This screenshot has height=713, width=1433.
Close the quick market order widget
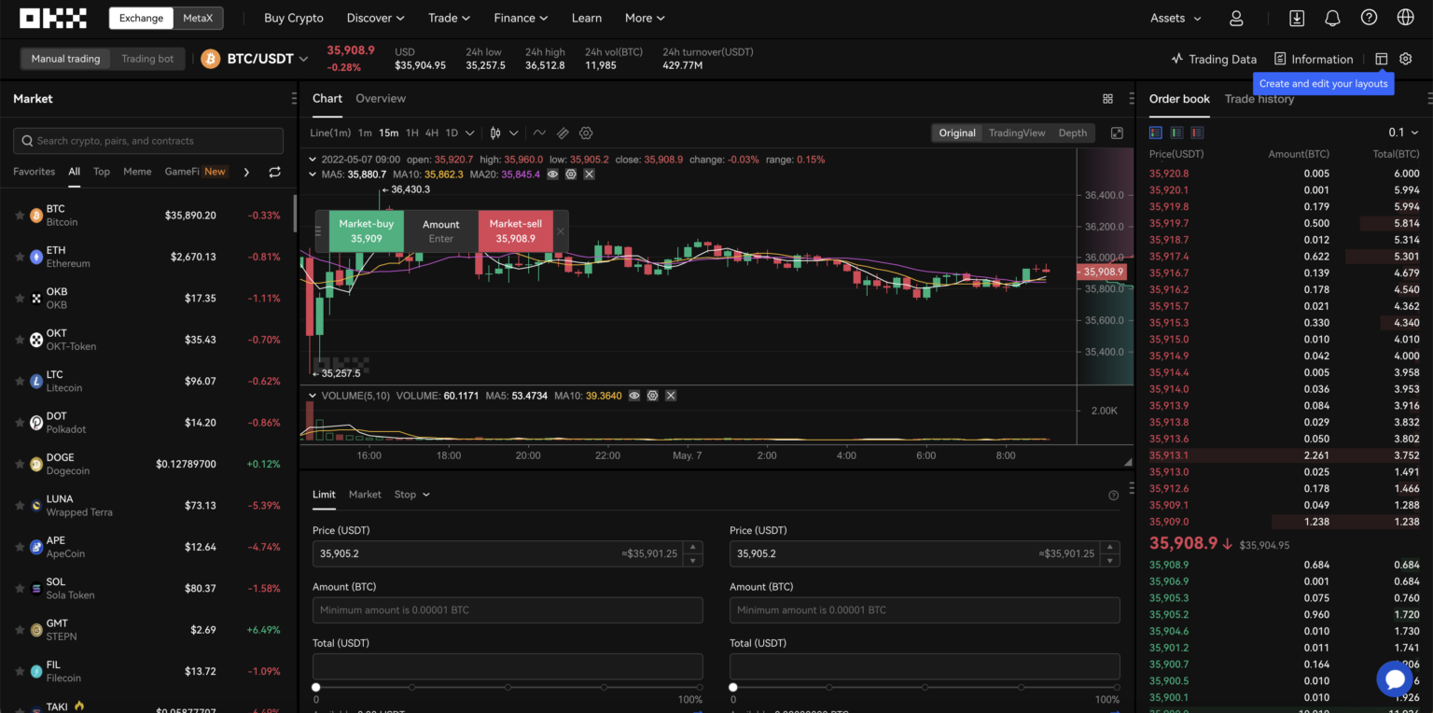pyautogui.click(x=561, y=231)
